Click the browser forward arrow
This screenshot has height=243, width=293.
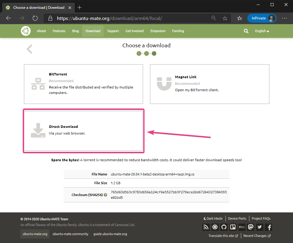point(22,18)
